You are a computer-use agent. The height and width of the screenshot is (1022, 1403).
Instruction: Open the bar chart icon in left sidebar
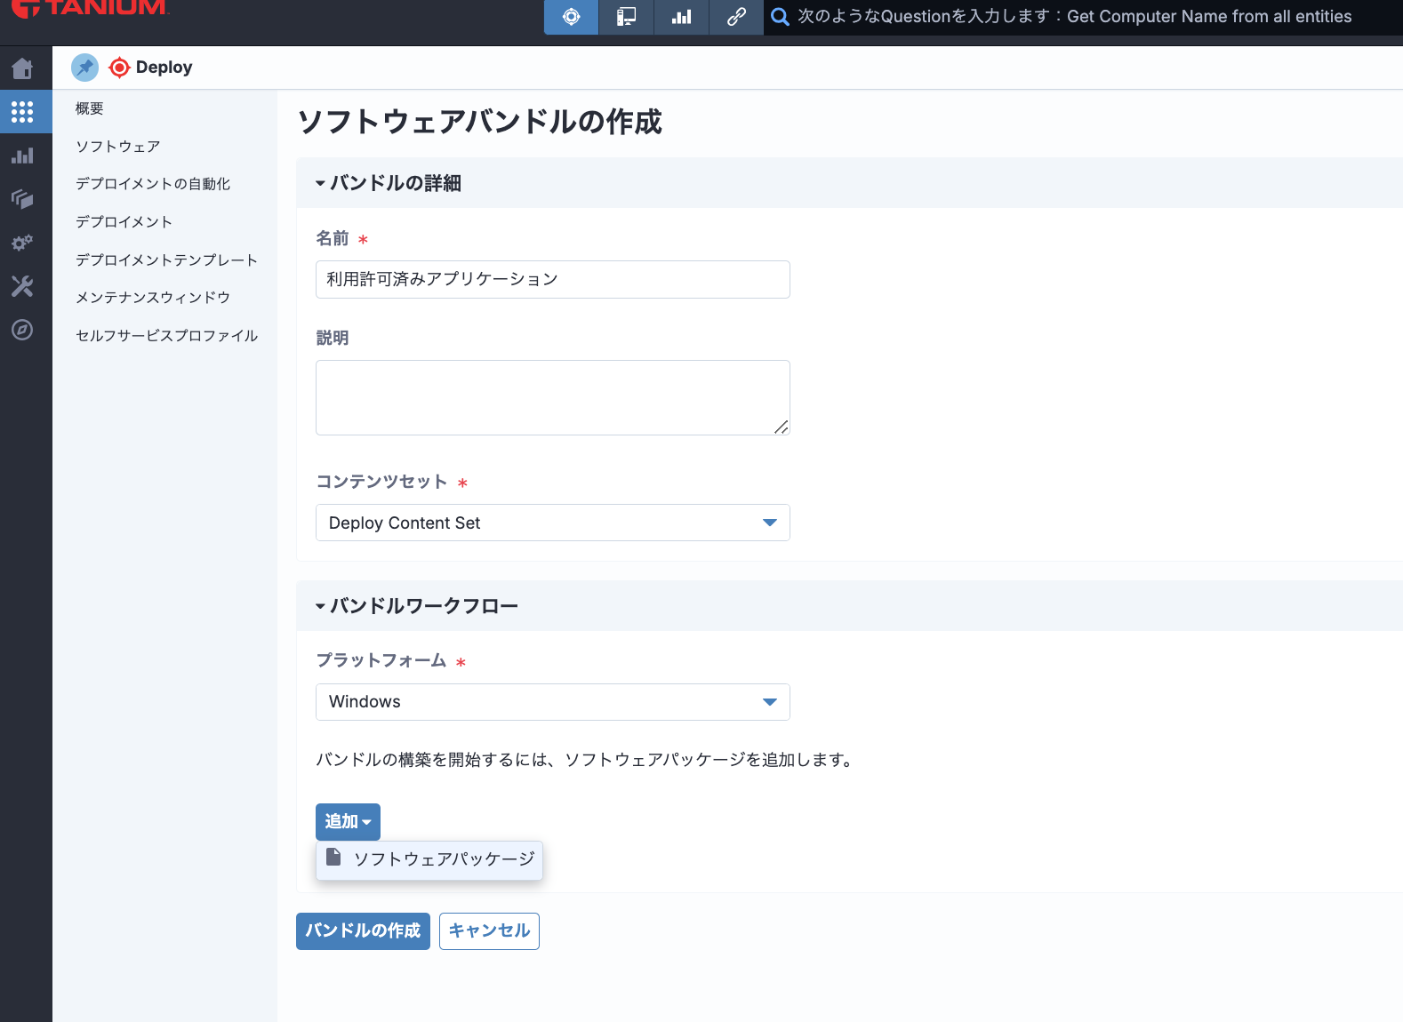22,156
